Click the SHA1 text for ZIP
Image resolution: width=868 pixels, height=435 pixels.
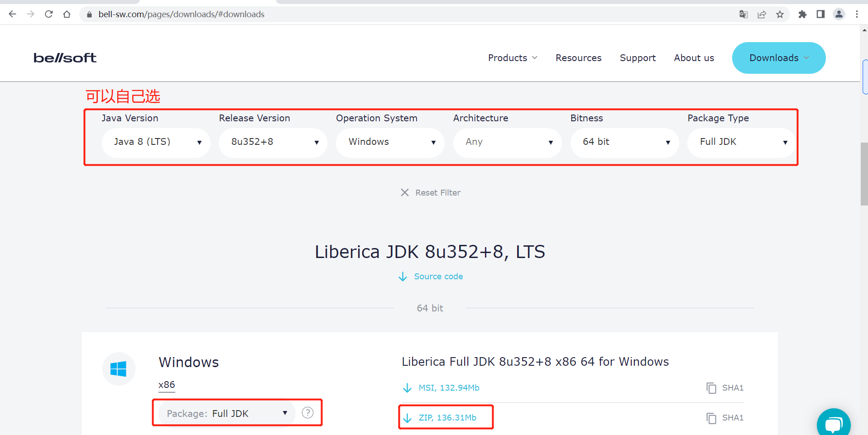733,418
